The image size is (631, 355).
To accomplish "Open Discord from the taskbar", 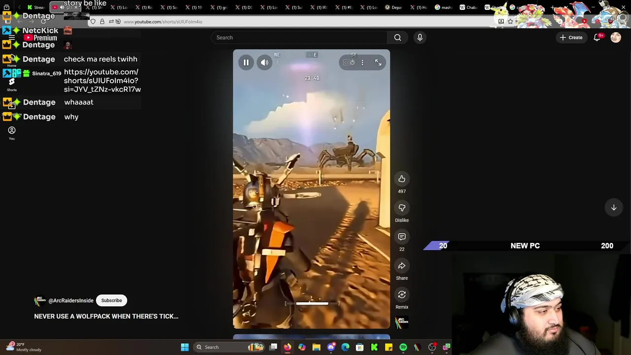I will [331, 347].
